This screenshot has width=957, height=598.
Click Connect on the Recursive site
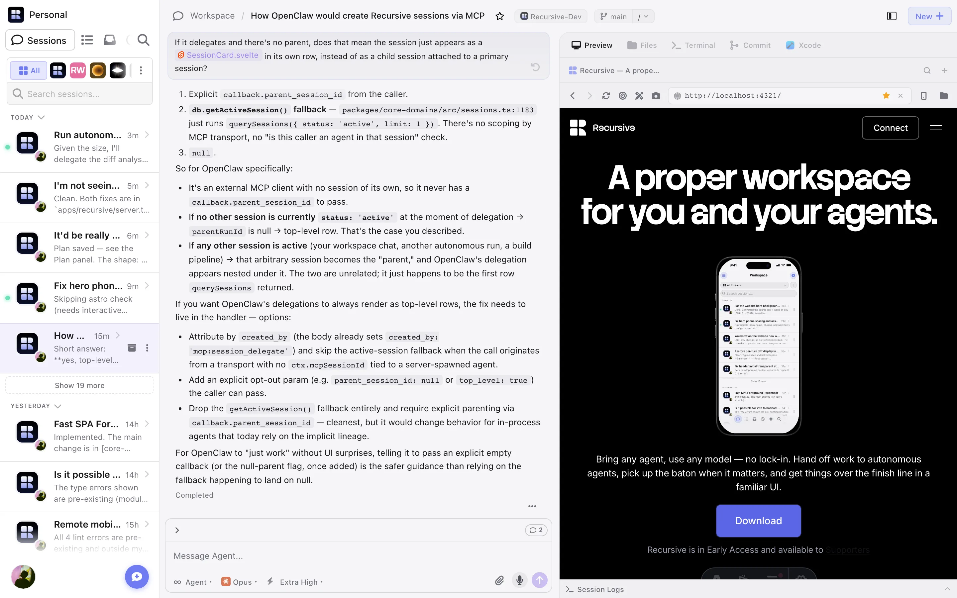tap(890, 128)
